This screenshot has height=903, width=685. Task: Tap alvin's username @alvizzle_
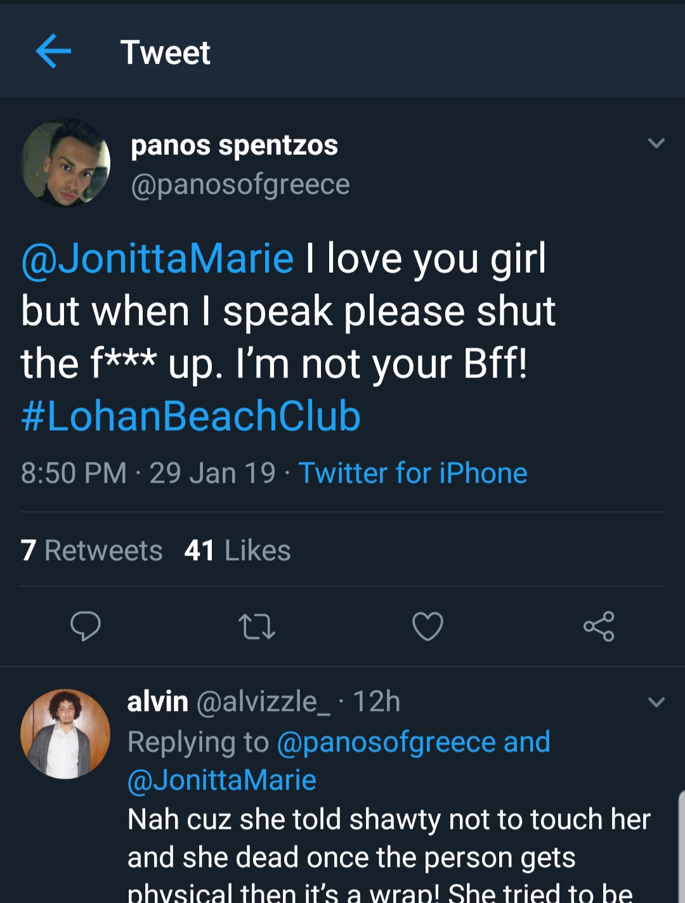[263, 702]
